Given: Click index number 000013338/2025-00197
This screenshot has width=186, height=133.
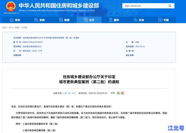Looking at the screenshot, I should pos(33,42).
